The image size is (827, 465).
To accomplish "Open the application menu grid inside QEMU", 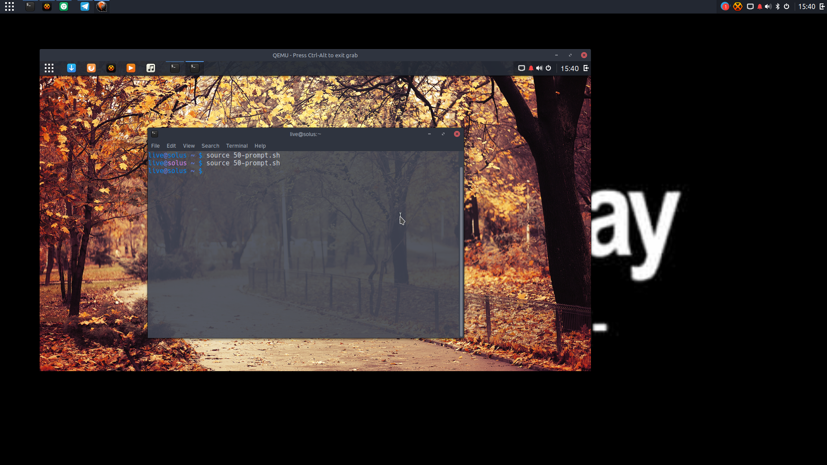I will 49,68.
